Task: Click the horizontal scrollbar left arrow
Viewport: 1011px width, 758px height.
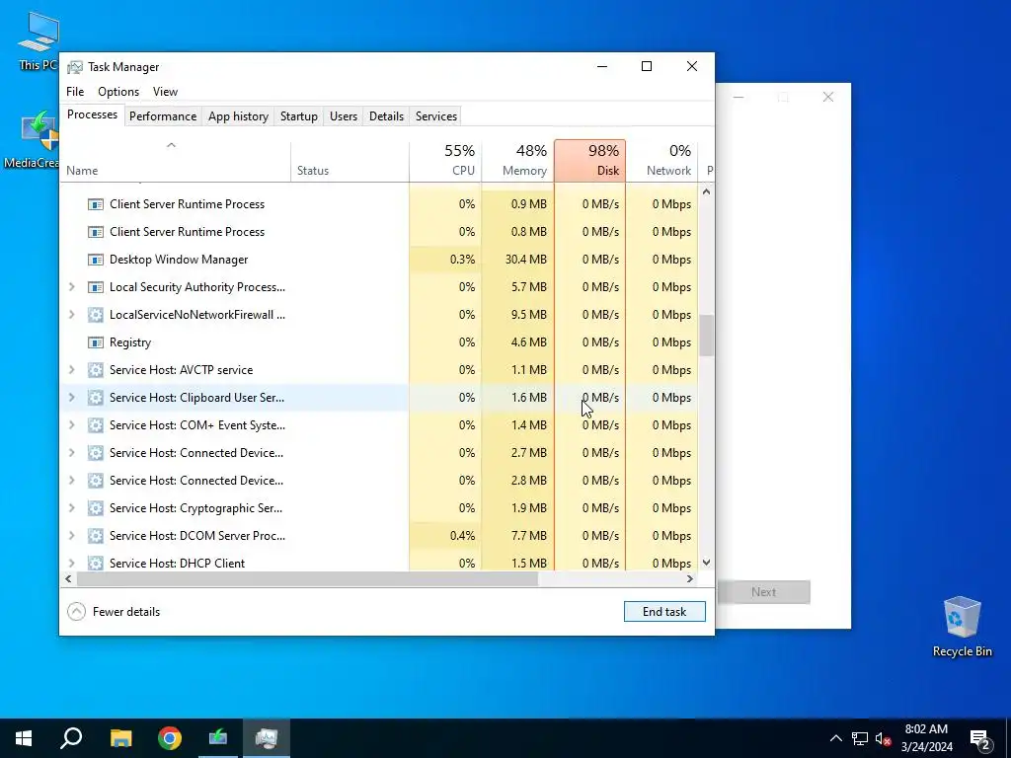Action: [68, 578]
